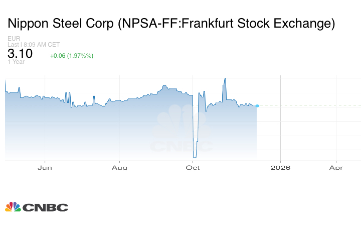Click the green +0.06 (1.97%) change
The width and height of the screenshot is (361, 226).
72,55
